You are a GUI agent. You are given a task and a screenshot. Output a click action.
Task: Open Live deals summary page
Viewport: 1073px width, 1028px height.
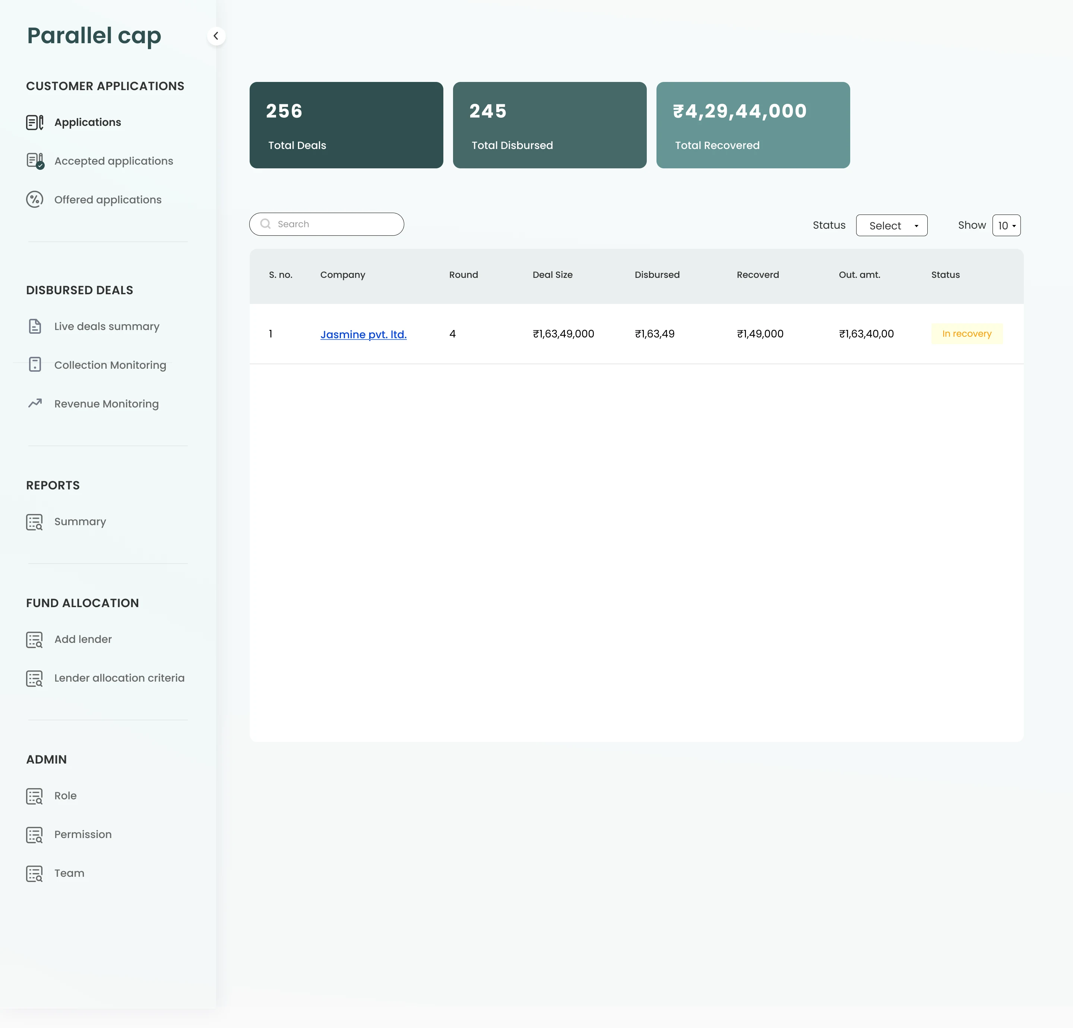click(x=107, y=326)
